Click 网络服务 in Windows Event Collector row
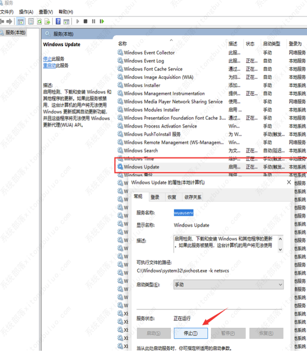This screenshot has height=355, width=307. pyautogui.click(x=297, y=53)
